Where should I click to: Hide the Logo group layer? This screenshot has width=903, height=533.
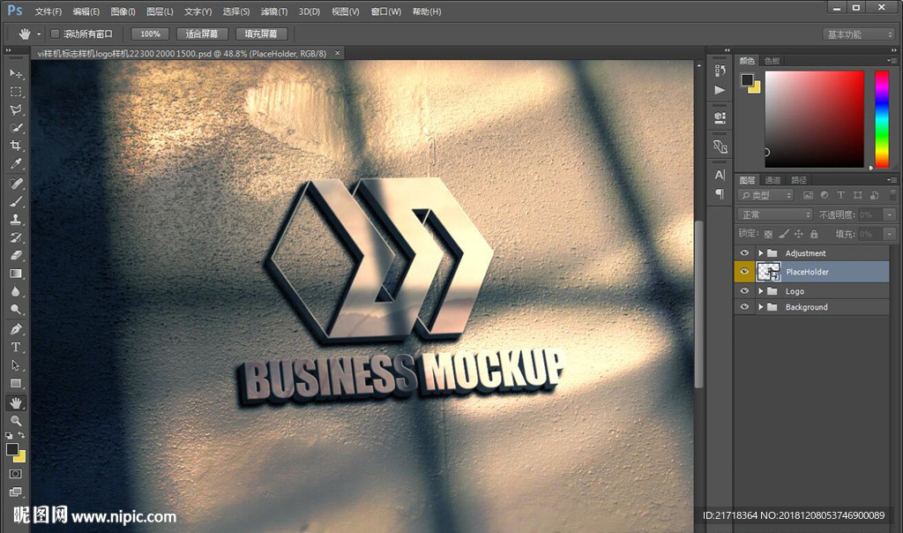(x=744, y=291)
